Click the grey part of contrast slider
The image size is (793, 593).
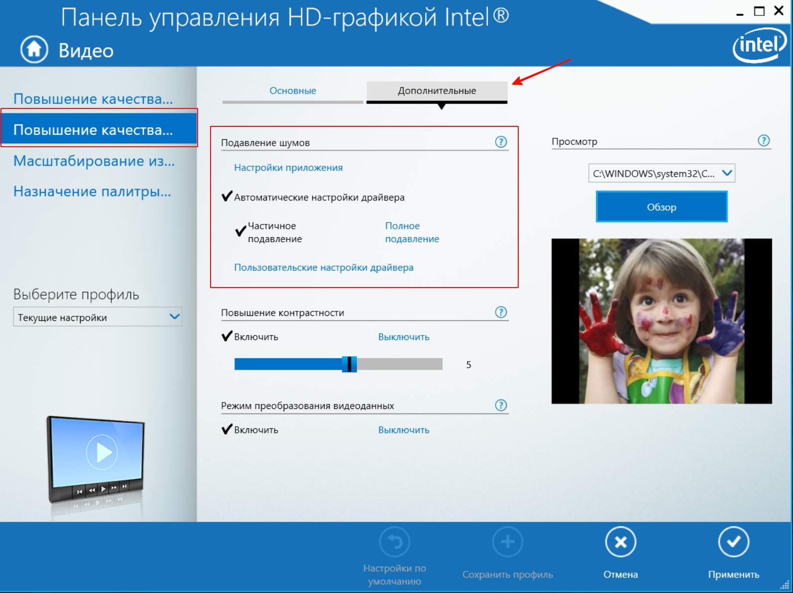[x=399, y=364]
